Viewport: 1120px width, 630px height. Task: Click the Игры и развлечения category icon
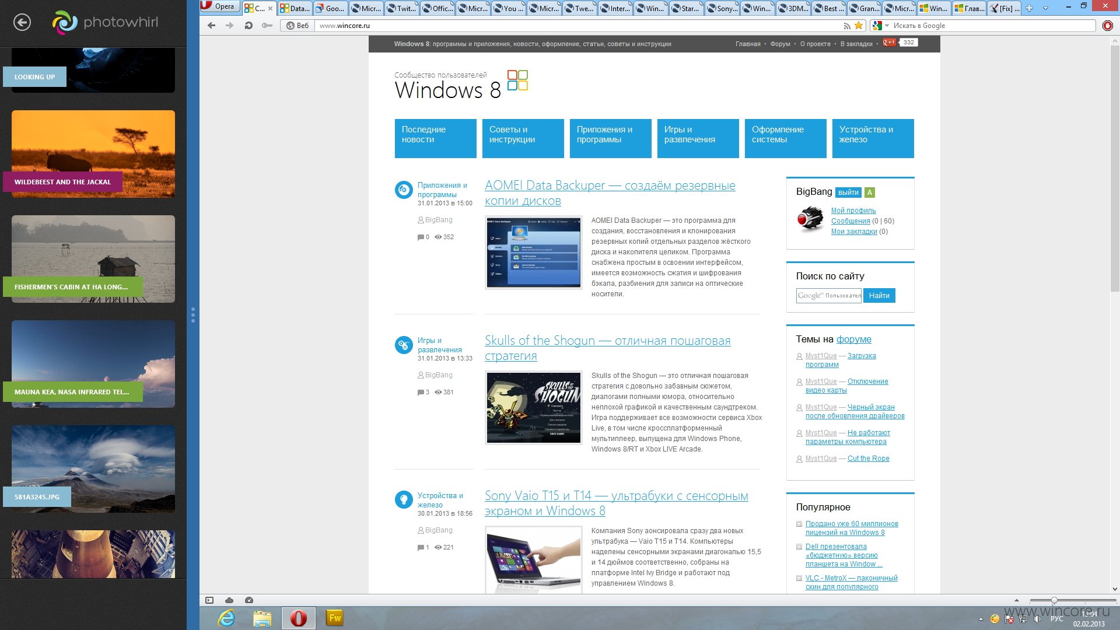point(404,345)
